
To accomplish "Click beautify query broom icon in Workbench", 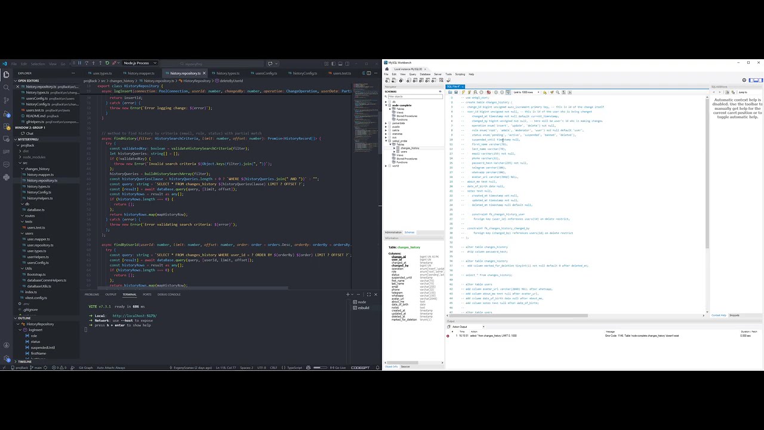I will point(552,92).
